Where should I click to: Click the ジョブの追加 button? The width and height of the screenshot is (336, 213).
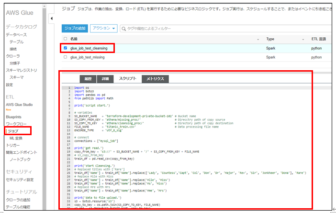[75, 28]
